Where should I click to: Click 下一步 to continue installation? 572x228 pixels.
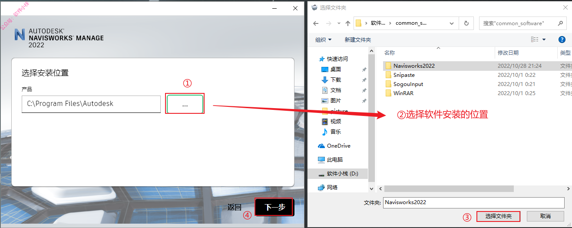tap(274, 207)
